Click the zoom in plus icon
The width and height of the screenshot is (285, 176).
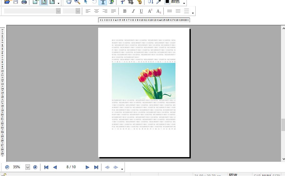(35, 167)
